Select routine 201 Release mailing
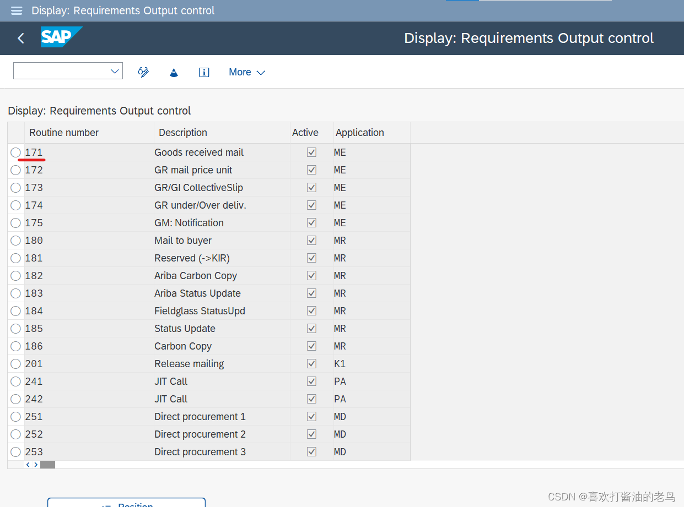This screenshot has height=507, width=684. [x=15, y=363]
